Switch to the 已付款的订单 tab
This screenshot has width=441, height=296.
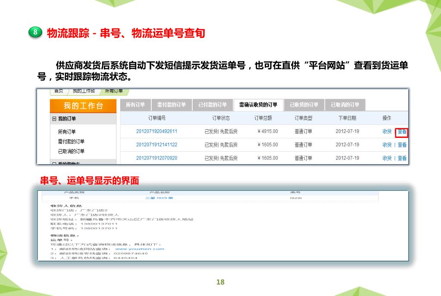click(x=213, y=105)
